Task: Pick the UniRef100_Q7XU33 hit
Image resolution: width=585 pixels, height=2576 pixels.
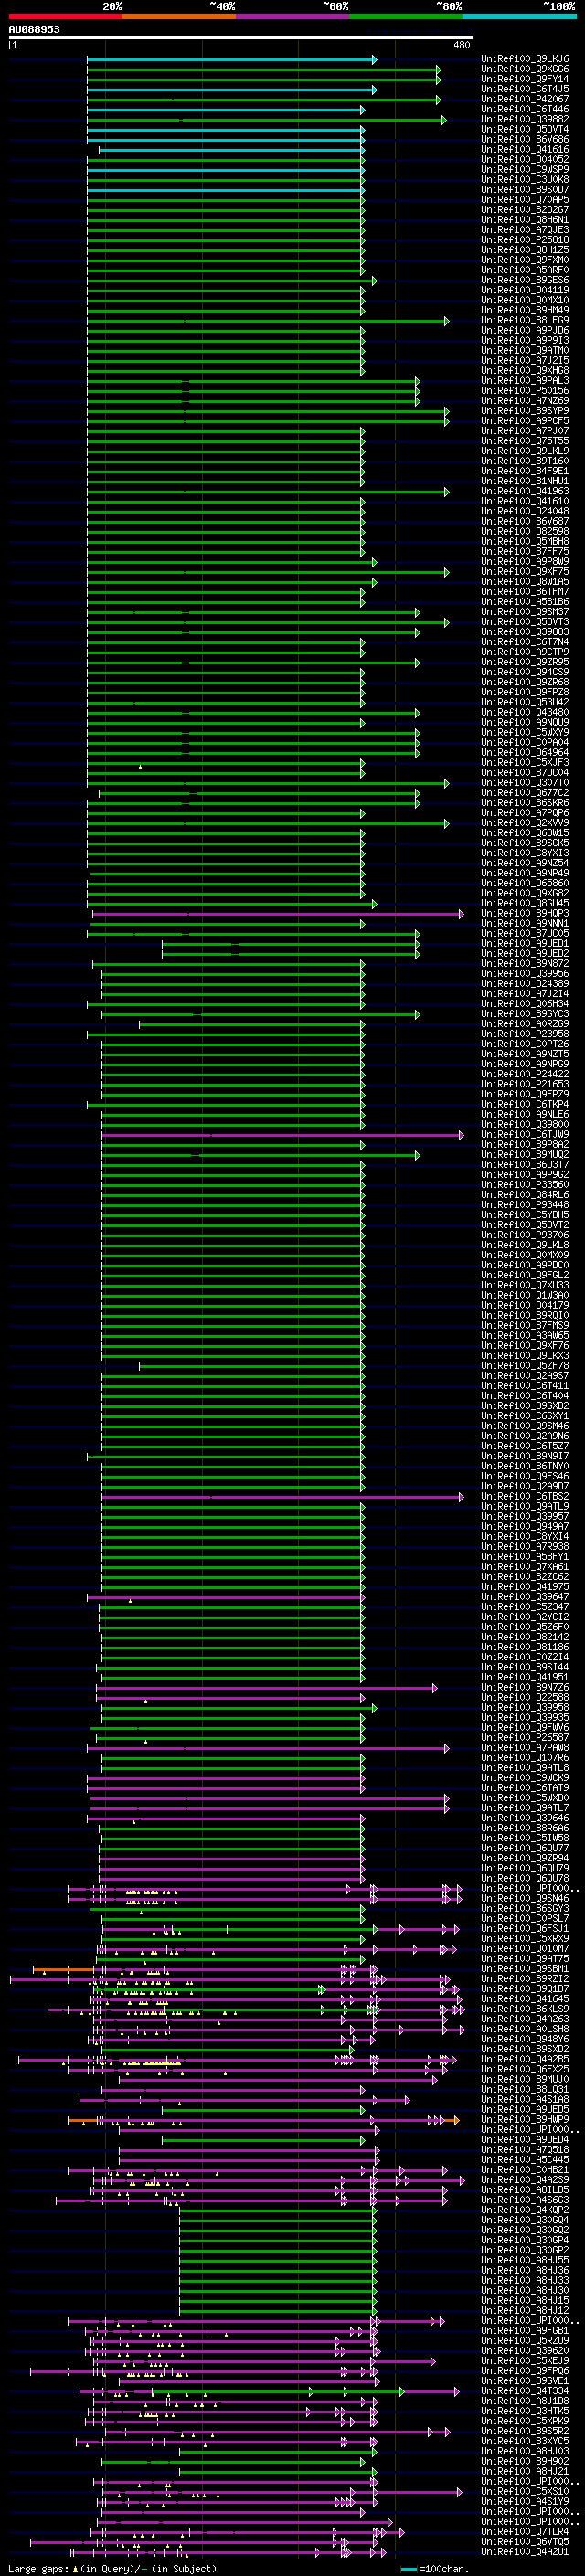Action: [x=525, y=1285]
